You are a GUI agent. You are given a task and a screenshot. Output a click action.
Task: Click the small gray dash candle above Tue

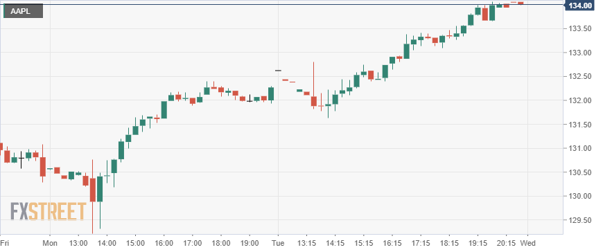pyautogui.click(x=278, y=71)
